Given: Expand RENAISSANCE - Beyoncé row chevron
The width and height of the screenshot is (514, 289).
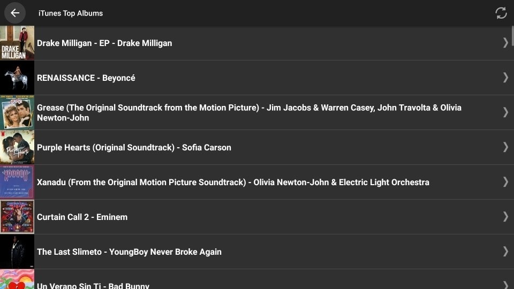Looking at the screenshot, I should pyautogui.click(x=505, y=77).
